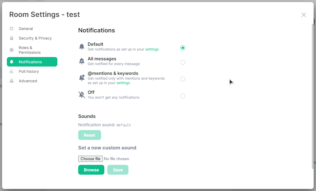Screen dimensions: 316x191
Task: Follow the settings link under @mentions & keywords
Action: point(123,83)
